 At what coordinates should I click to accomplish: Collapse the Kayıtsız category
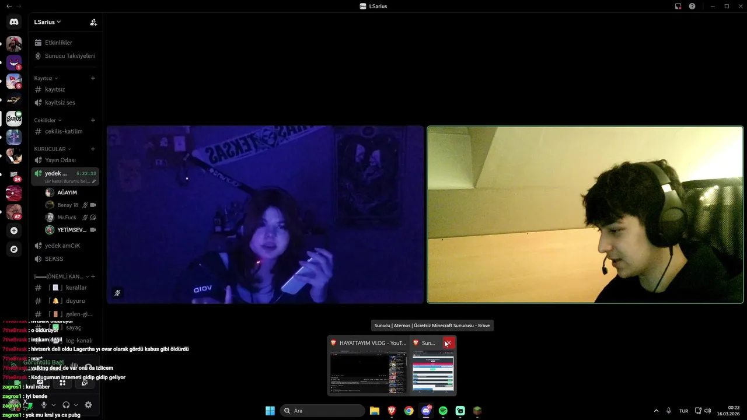(46, 78)
